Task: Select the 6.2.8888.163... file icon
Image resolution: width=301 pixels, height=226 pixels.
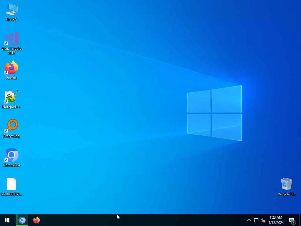Action: (x=11, y=187)
